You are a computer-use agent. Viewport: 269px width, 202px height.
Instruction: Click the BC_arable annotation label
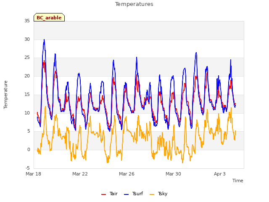coord(49,17)
